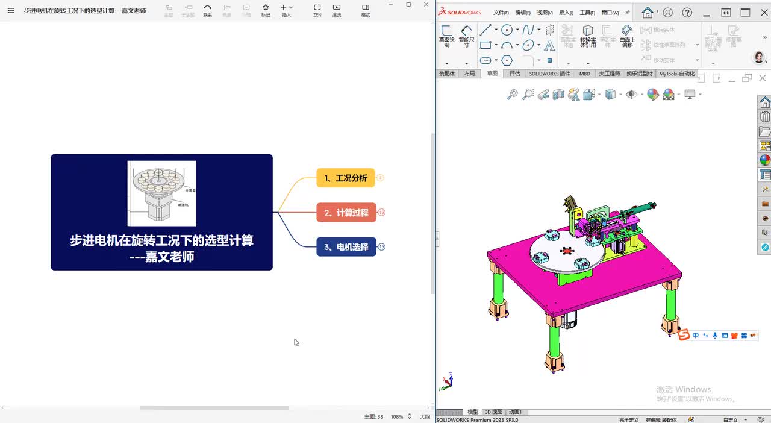Click SolidWorks Home welcome icon in title bar
The width and height of the screenshot is (771, 423).
pyautogui.click(x=648, y=13)
